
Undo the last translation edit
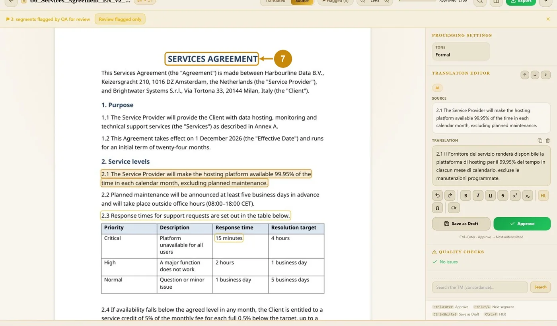pyautogui.click(x=437, y=195)
